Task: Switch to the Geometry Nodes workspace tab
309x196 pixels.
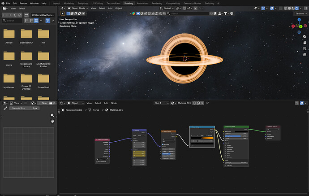Action: (x=192, y=3)
